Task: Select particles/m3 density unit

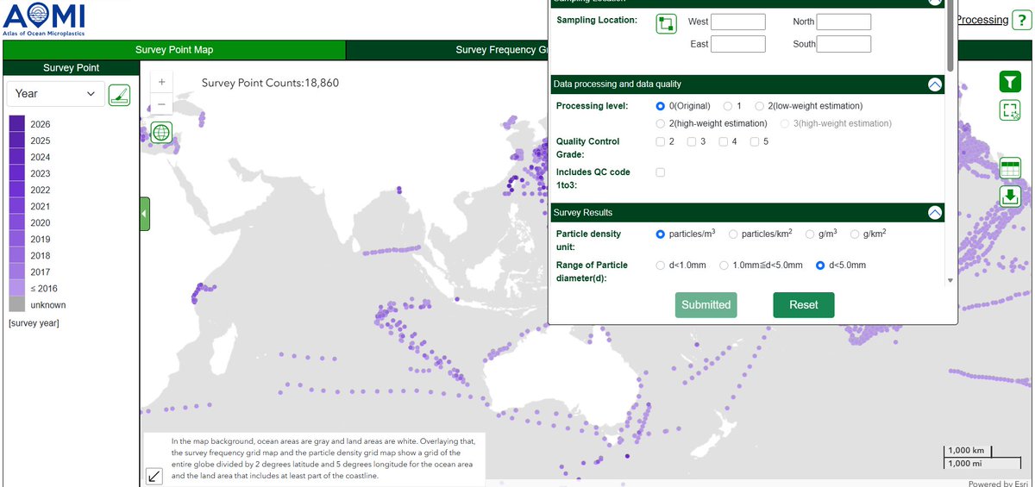Action: [661, 234]
